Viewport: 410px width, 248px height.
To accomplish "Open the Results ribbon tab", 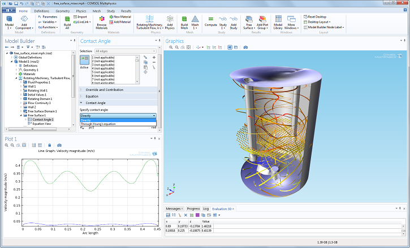I will coord(126,11).
